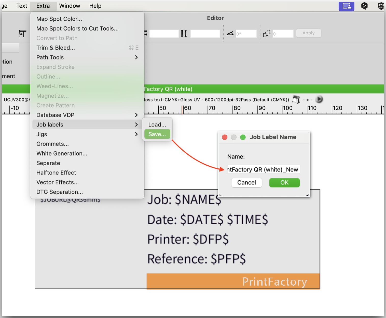This screenshot has width=386, height=318.
Task: Click the hexagon app menu bar icon
Action: 364,6
